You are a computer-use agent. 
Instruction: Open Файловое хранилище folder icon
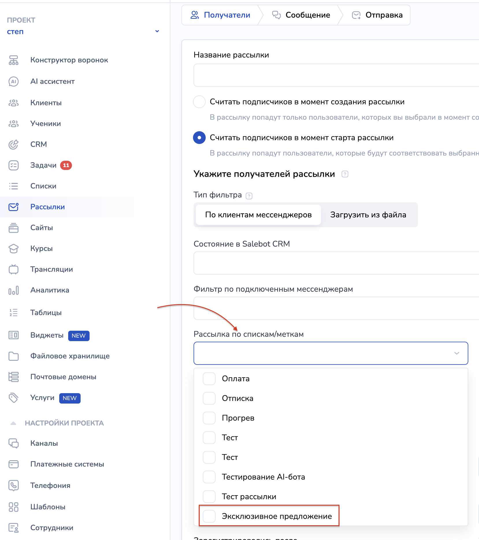14,356
